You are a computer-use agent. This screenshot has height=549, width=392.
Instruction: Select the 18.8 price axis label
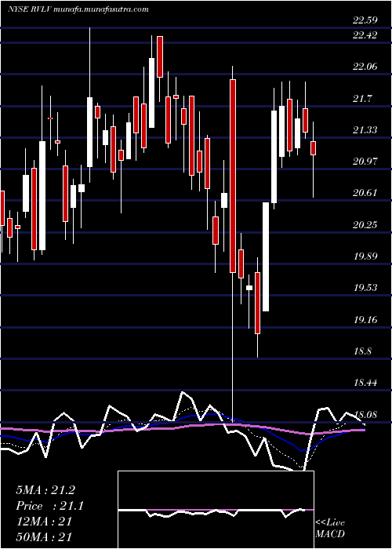[x=362, y=351]
